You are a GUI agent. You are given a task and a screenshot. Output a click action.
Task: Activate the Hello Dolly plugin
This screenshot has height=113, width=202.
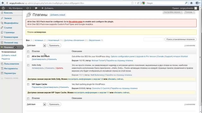[38, 68]
